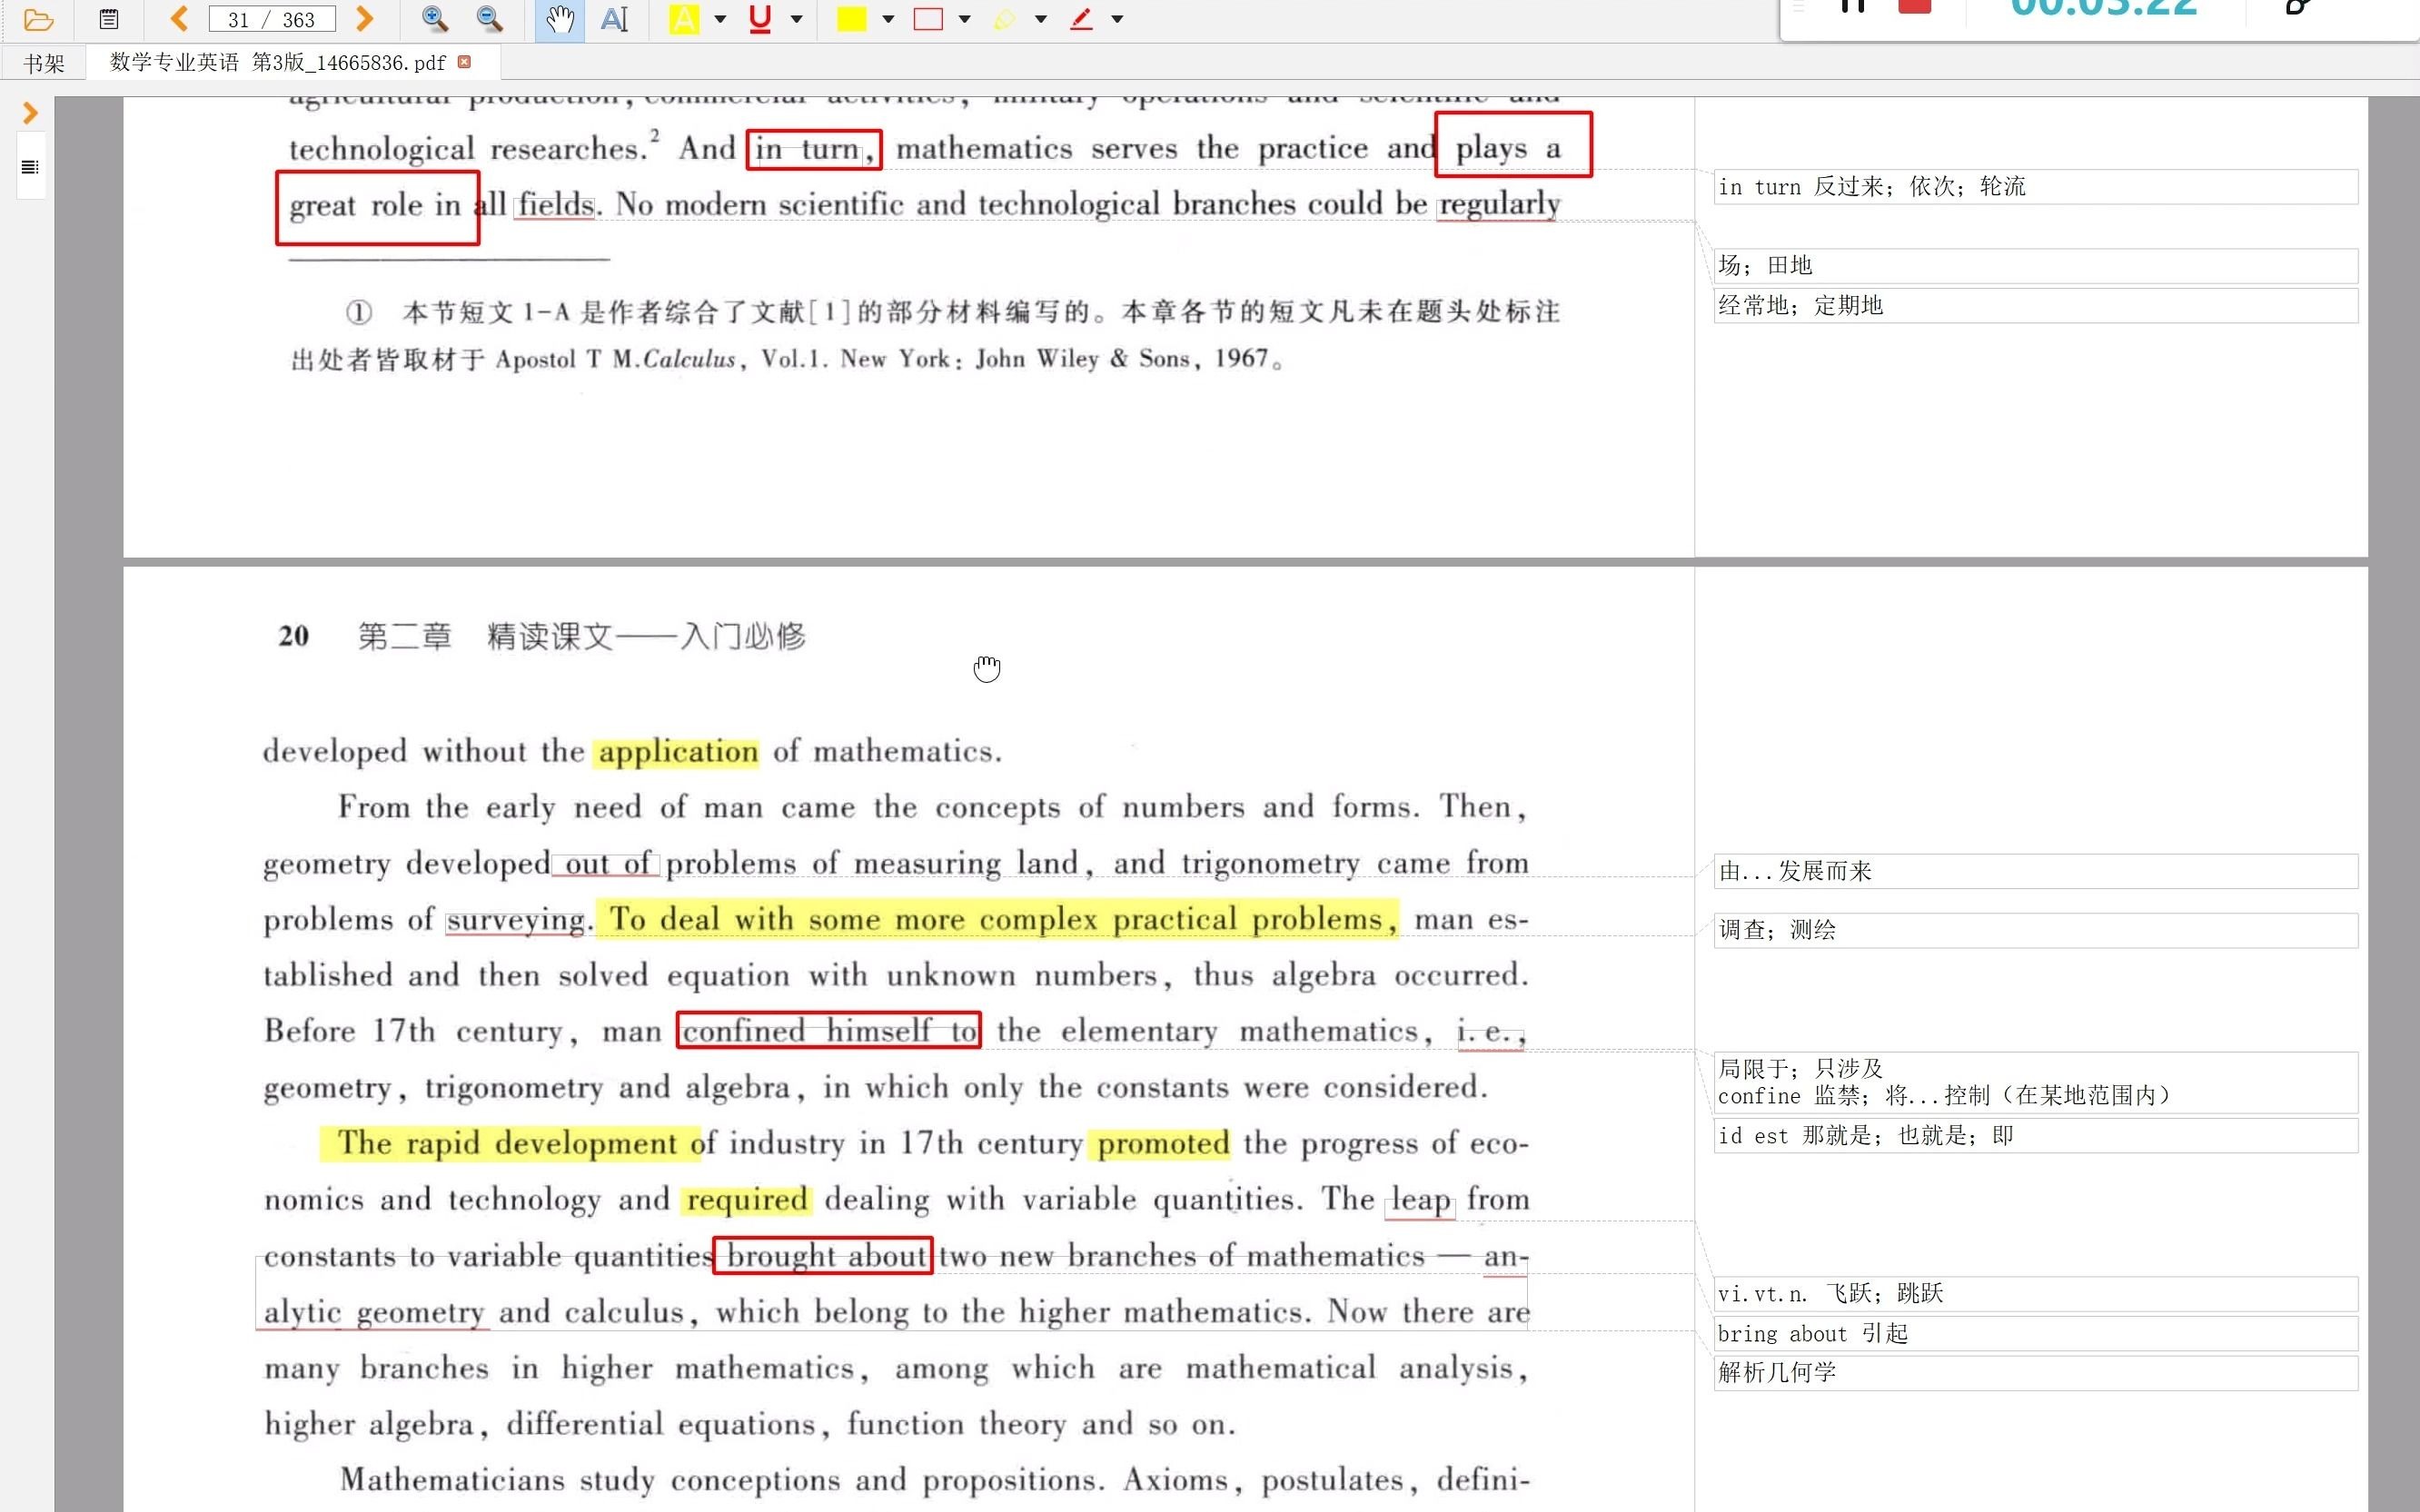Go to the next page with the orange arrow

tap(365, 18)
